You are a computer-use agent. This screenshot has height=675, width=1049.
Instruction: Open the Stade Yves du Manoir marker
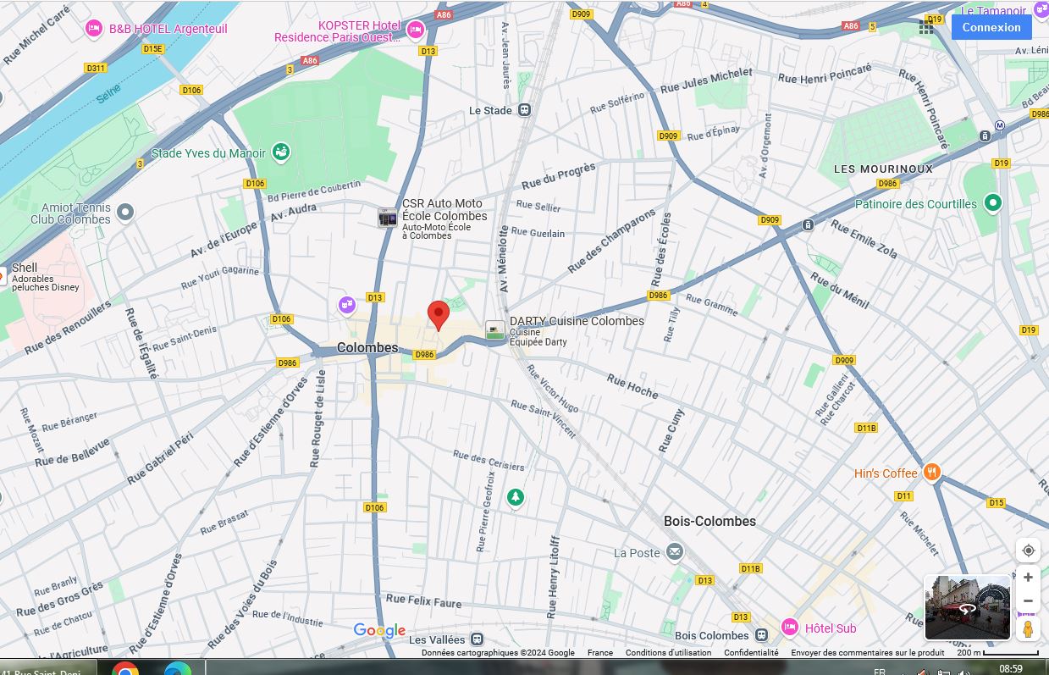tap(280, 152)
